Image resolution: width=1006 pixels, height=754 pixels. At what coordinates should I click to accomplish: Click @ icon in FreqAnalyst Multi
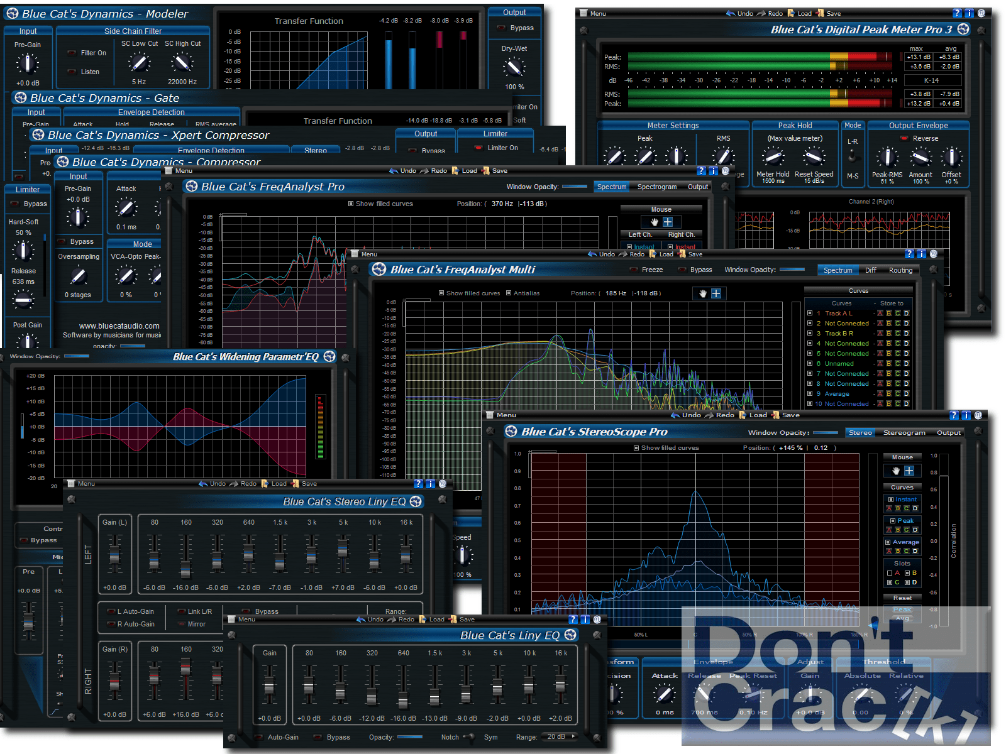point(933,254)
